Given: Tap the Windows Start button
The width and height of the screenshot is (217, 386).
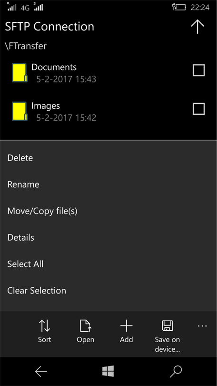Looking at the screenshot, I should (108, 371).
